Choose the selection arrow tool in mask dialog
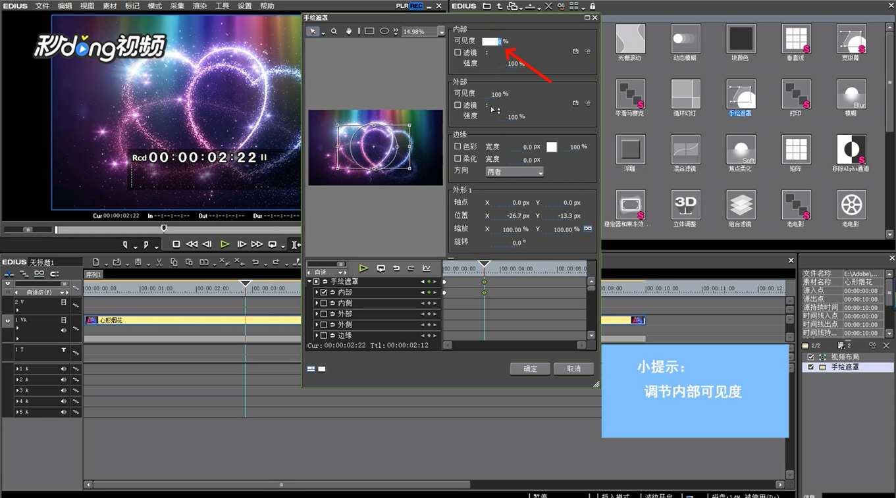The width and height of the screenshot is (896, 498). point(313,32)
